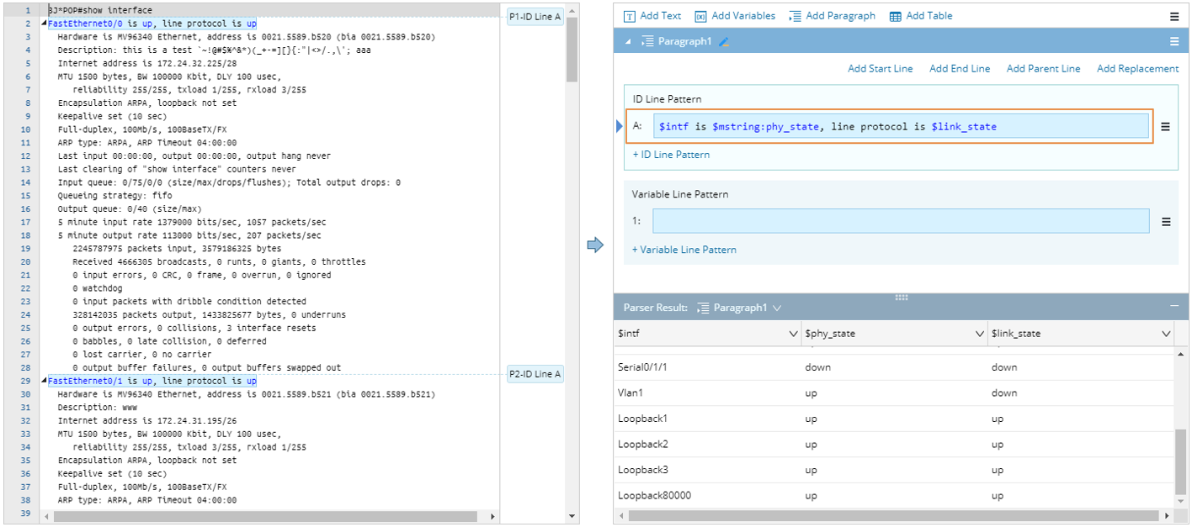
Task: Click the + Variable Line Pattern link
Action: pyautogui.click(x=684, y=250)
